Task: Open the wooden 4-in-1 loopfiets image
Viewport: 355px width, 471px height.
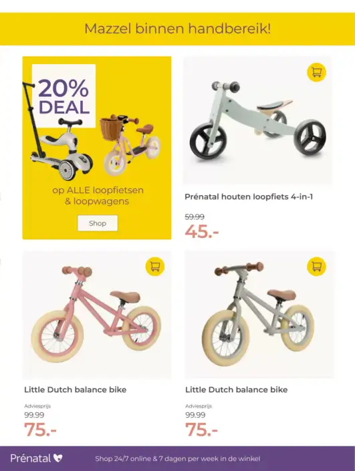Action: [x=257, y=120]
